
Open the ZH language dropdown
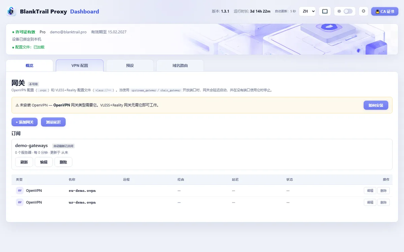307,11
